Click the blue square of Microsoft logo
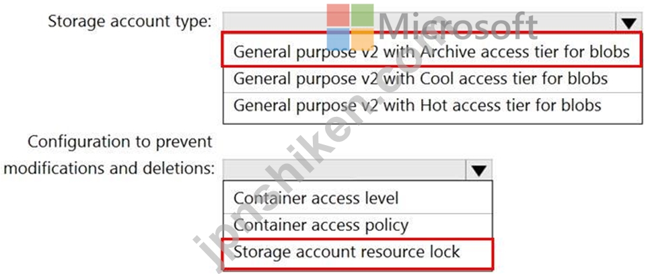Viewport: 654px width, 274px height. (x=338, y=39)
